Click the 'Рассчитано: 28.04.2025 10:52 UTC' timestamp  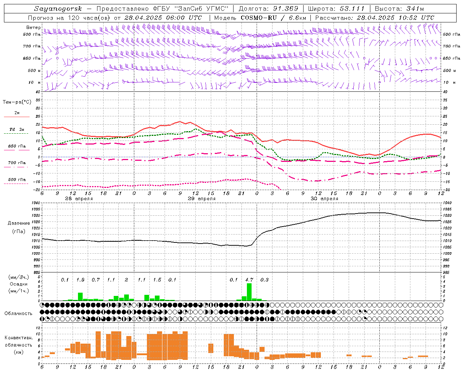pyautogui.click(x=375, y=18)
